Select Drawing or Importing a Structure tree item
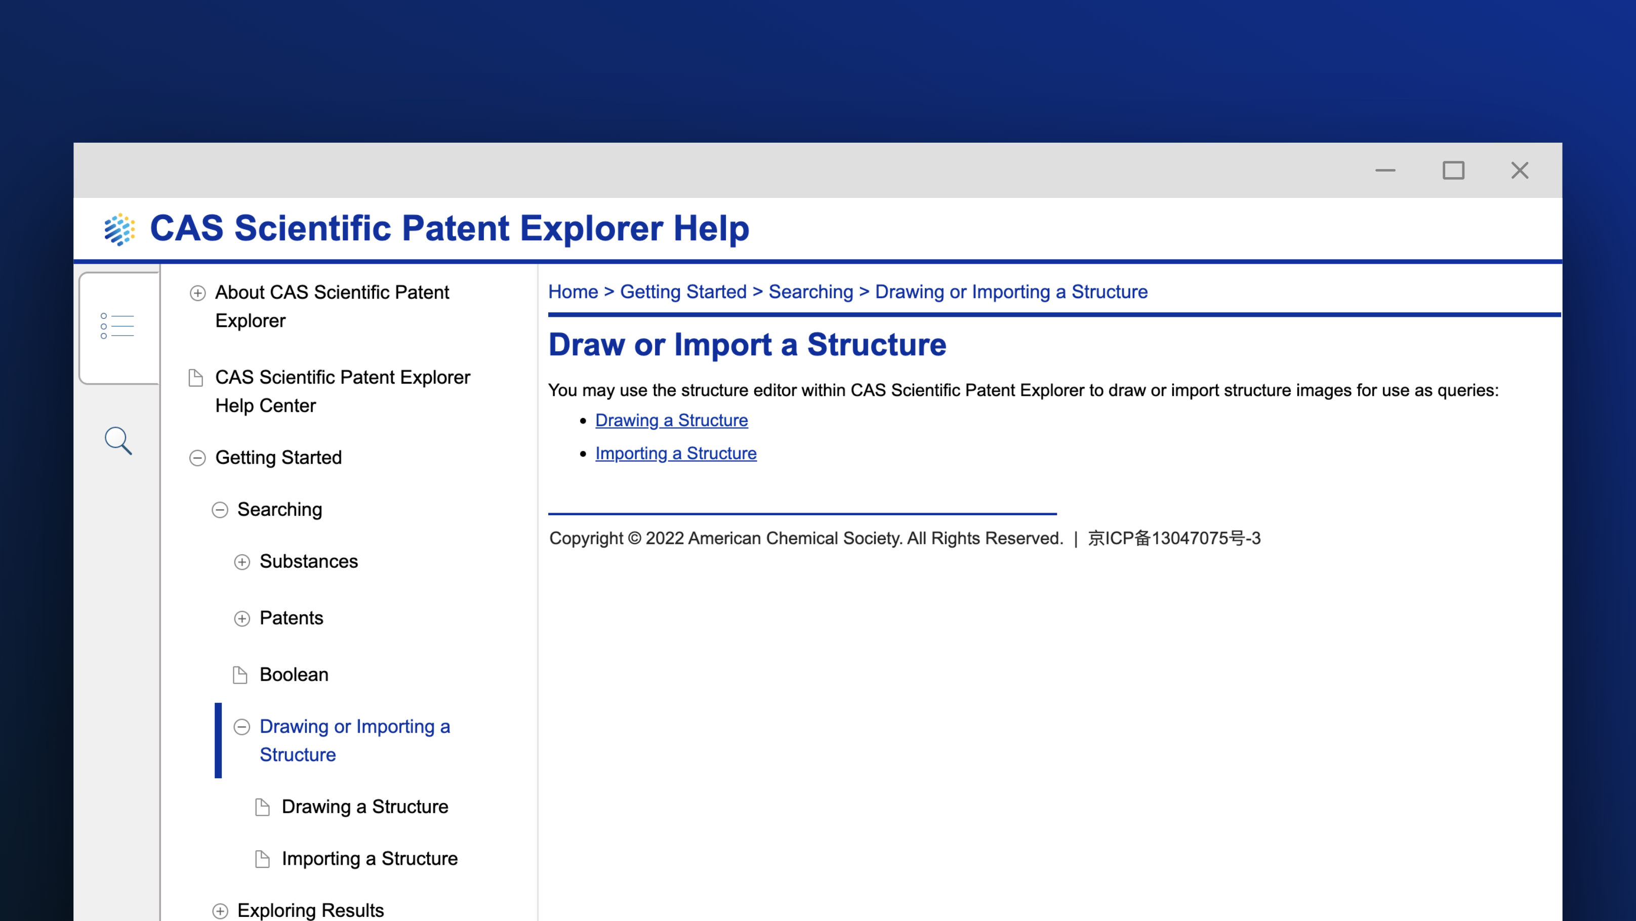1636x921 pixels. pos(354,741)
